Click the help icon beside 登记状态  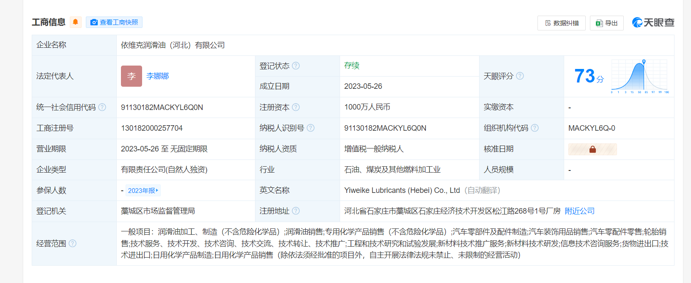click(296, 66)
